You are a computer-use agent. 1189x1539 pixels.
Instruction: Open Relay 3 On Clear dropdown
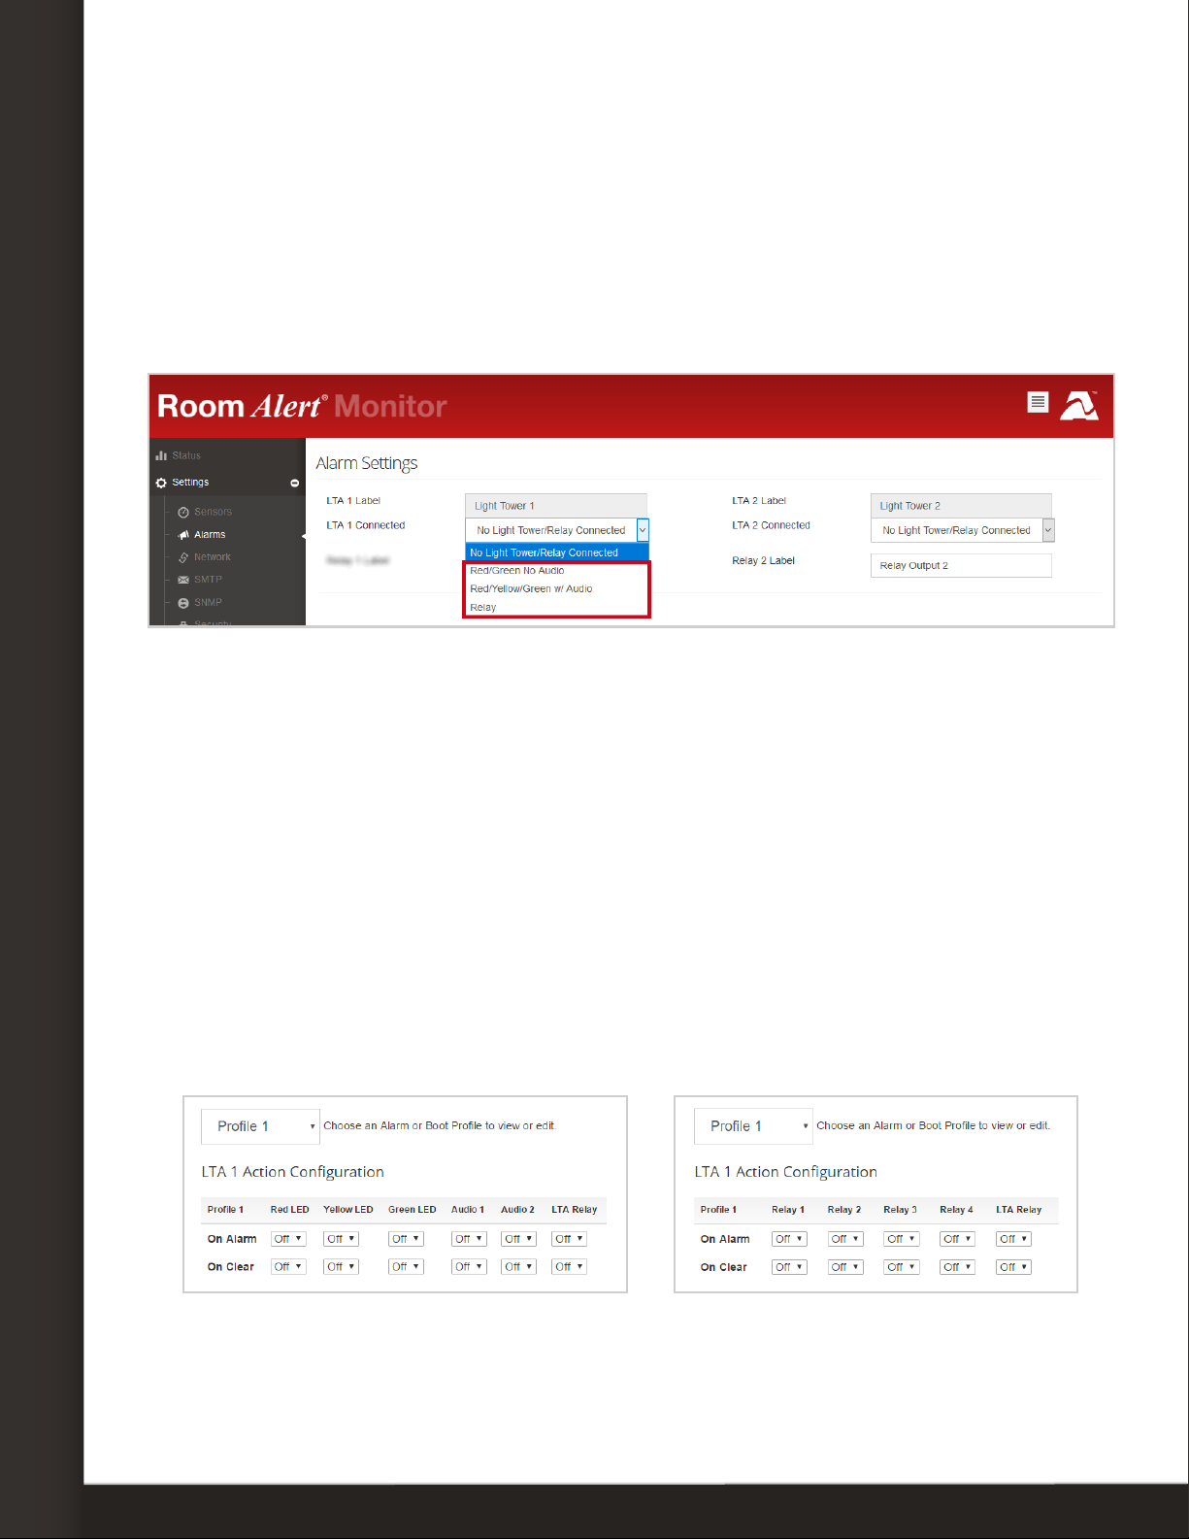click(902, 1267)
